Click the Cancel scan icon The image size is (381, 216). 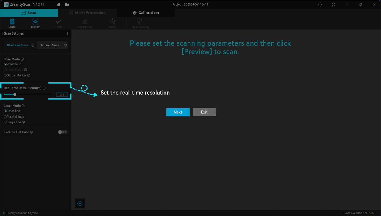pyautogui.click(x=12, y=22)
